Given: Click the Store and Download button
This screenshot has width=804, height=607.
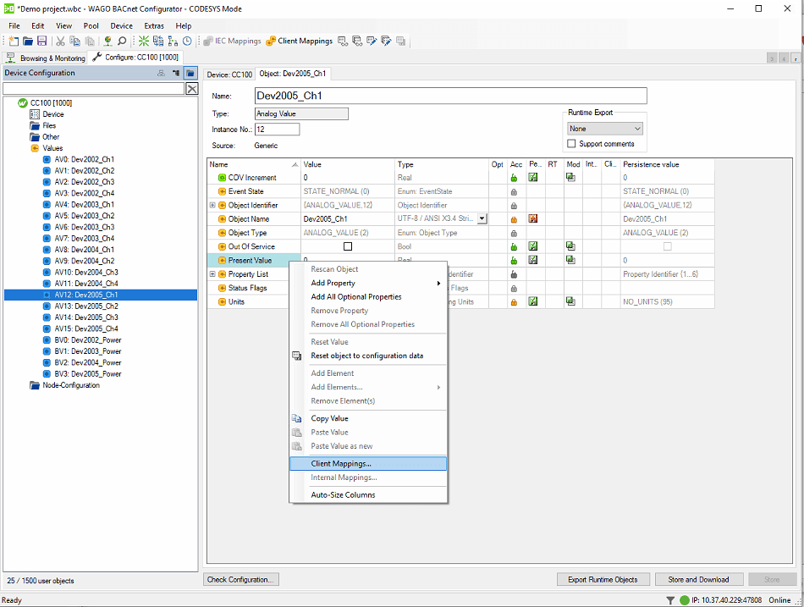Looking at the screenshot, I should pos(698,579).
